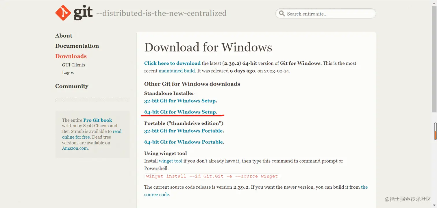Click the distributed-is-the-new-centralized tagline
This screenshot has width=437, height=208.
pos(161,13)
